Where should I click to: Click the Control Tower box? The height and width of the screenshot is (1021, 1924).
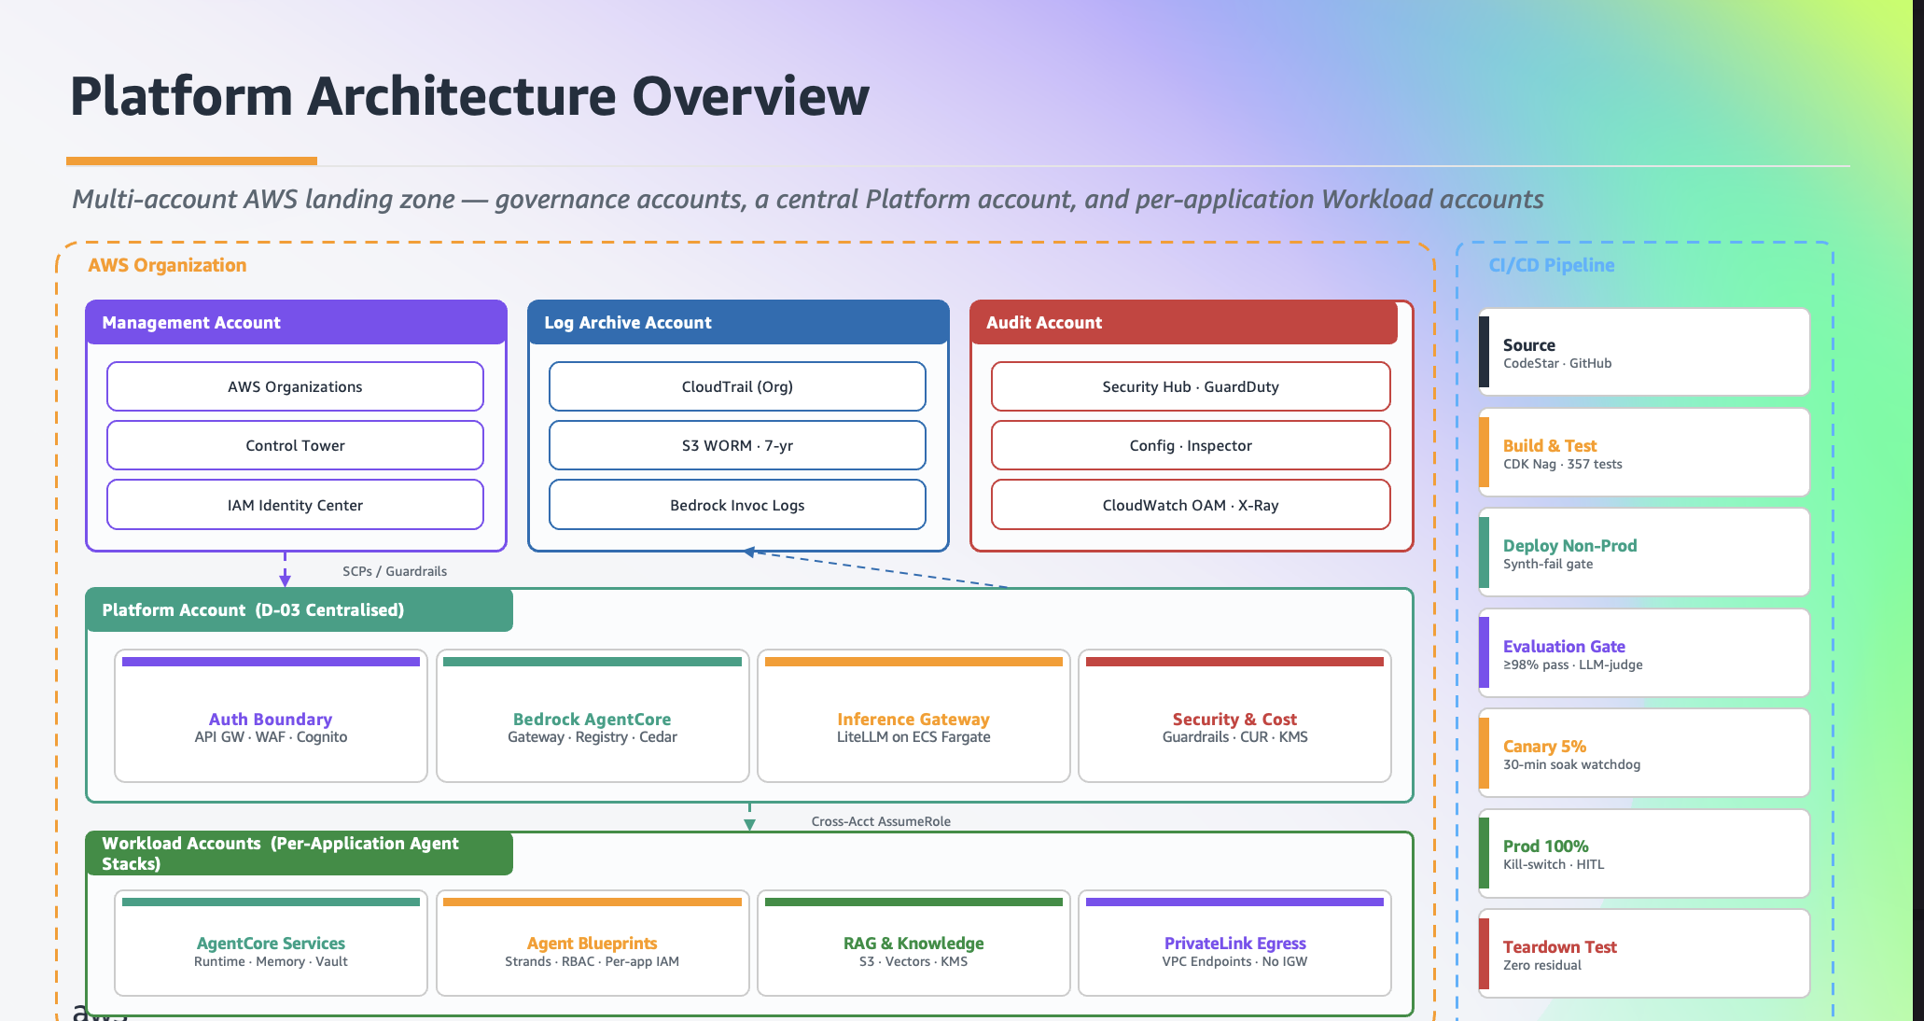[295, 445]
